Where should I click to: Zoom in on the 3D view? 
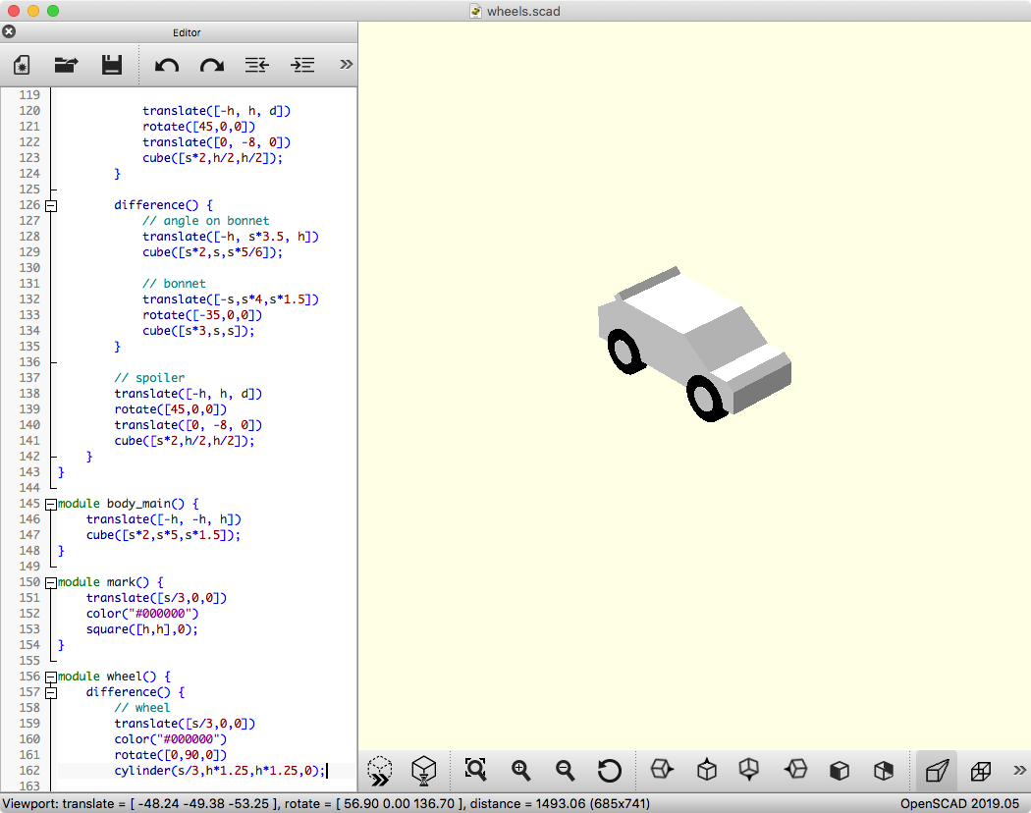pos(520,771)
